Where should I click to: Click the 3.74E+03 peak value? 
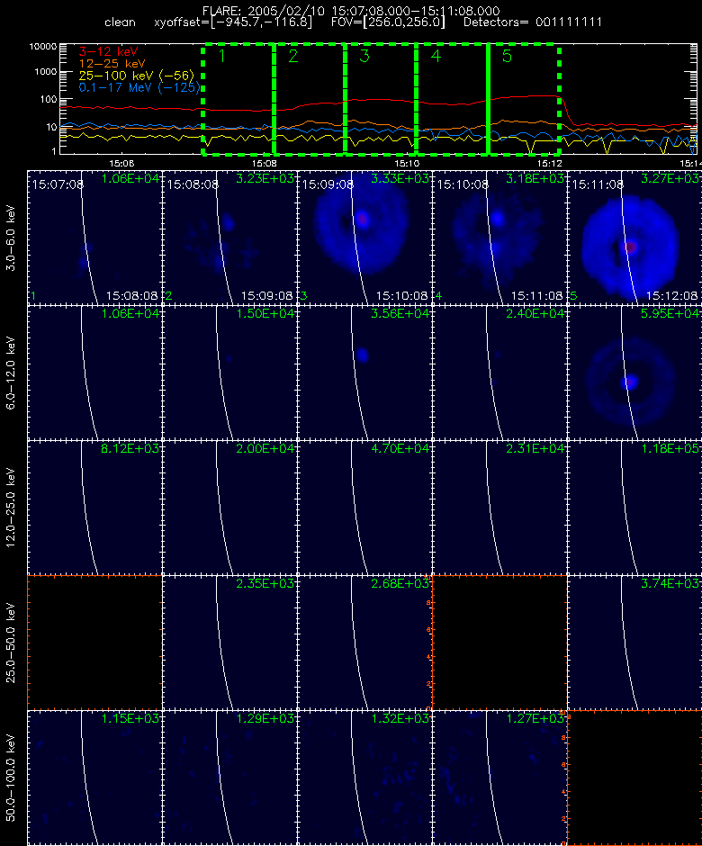tap(670, 583)
